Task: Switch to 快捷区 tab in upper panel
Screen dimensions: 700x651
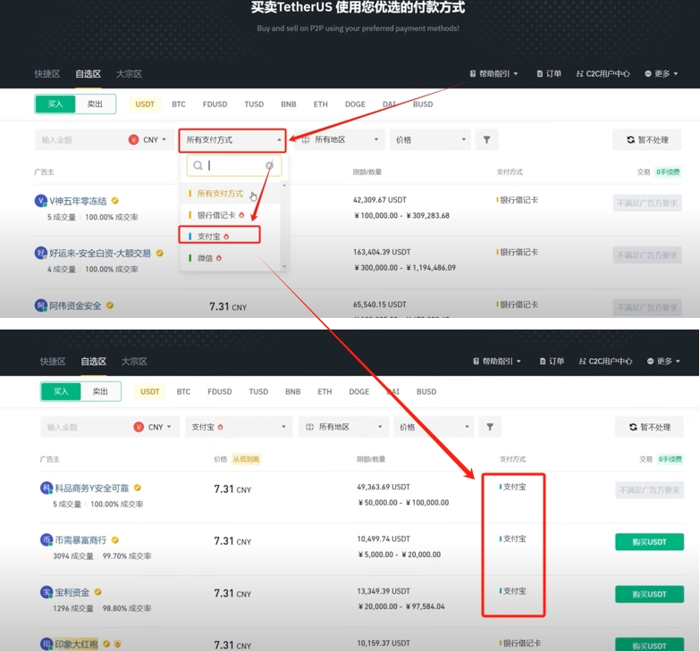Action: click(x=46, y=74)
